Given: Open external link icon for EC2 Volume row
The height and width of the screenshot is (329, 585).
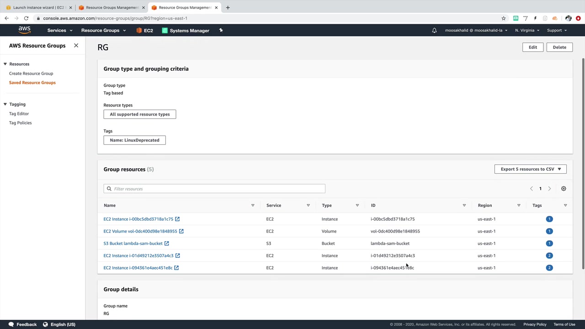Looking at the screenshot, I should click(x=181, y=231).
